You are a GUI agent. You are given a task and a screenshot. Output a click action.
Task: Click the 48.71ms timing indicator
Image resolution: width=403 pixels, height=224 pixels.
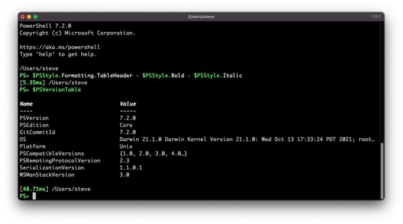(x=34, y=189)
